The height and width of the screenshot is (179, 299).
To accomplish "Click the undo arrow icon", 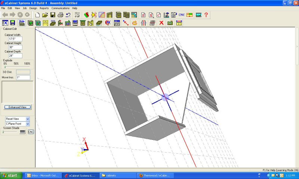I will click(68, 15).
